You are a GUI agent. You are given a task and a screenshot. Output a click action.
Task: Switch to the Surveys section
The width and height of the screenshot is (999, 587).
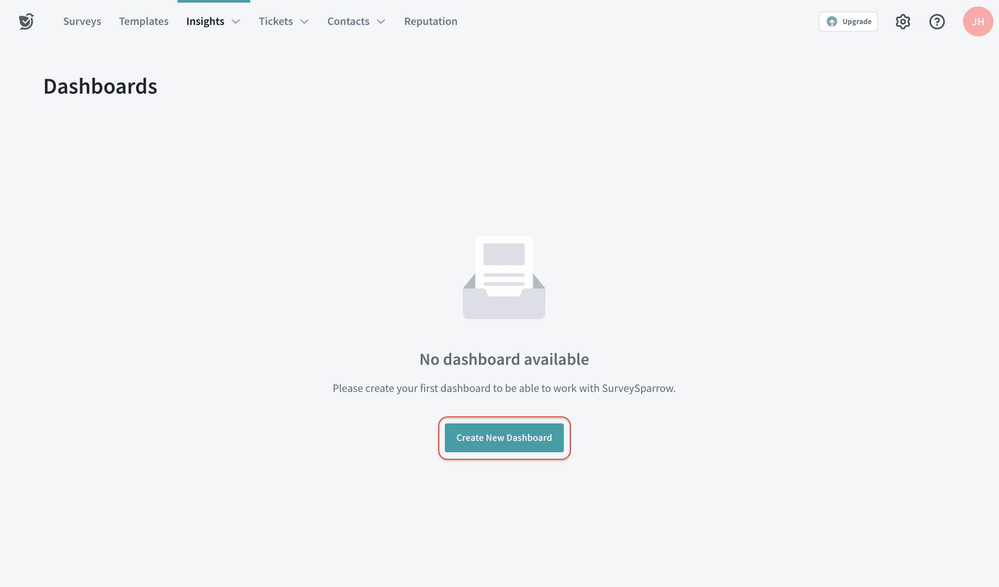[x=82, y=21]
